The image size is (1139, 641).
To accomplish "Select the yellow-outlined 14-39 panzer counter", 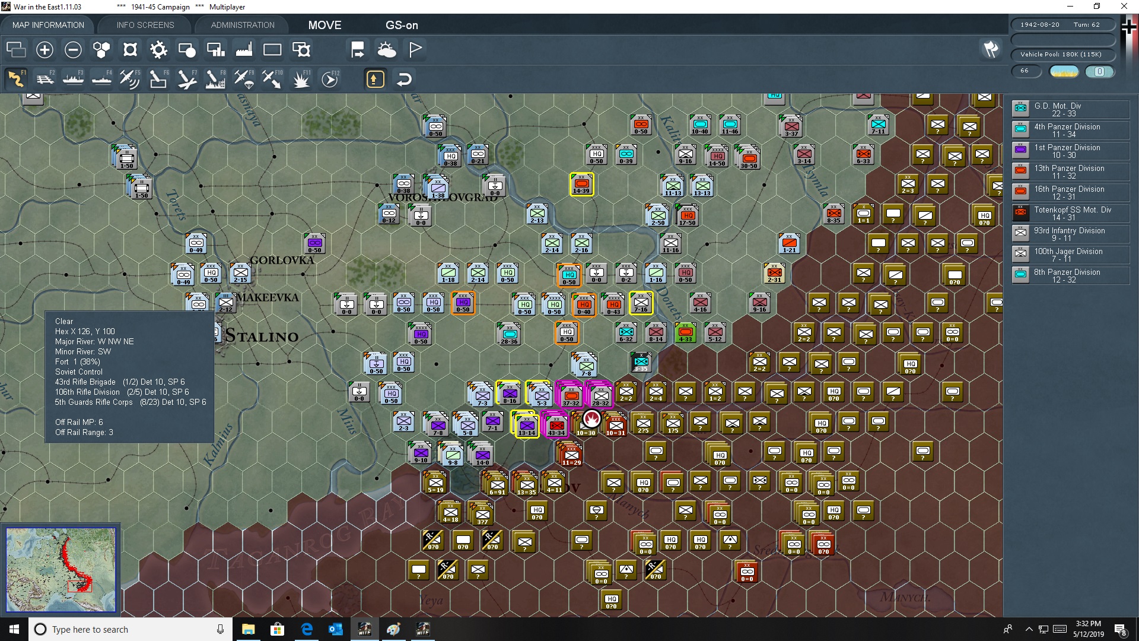I will coord(581,185).
